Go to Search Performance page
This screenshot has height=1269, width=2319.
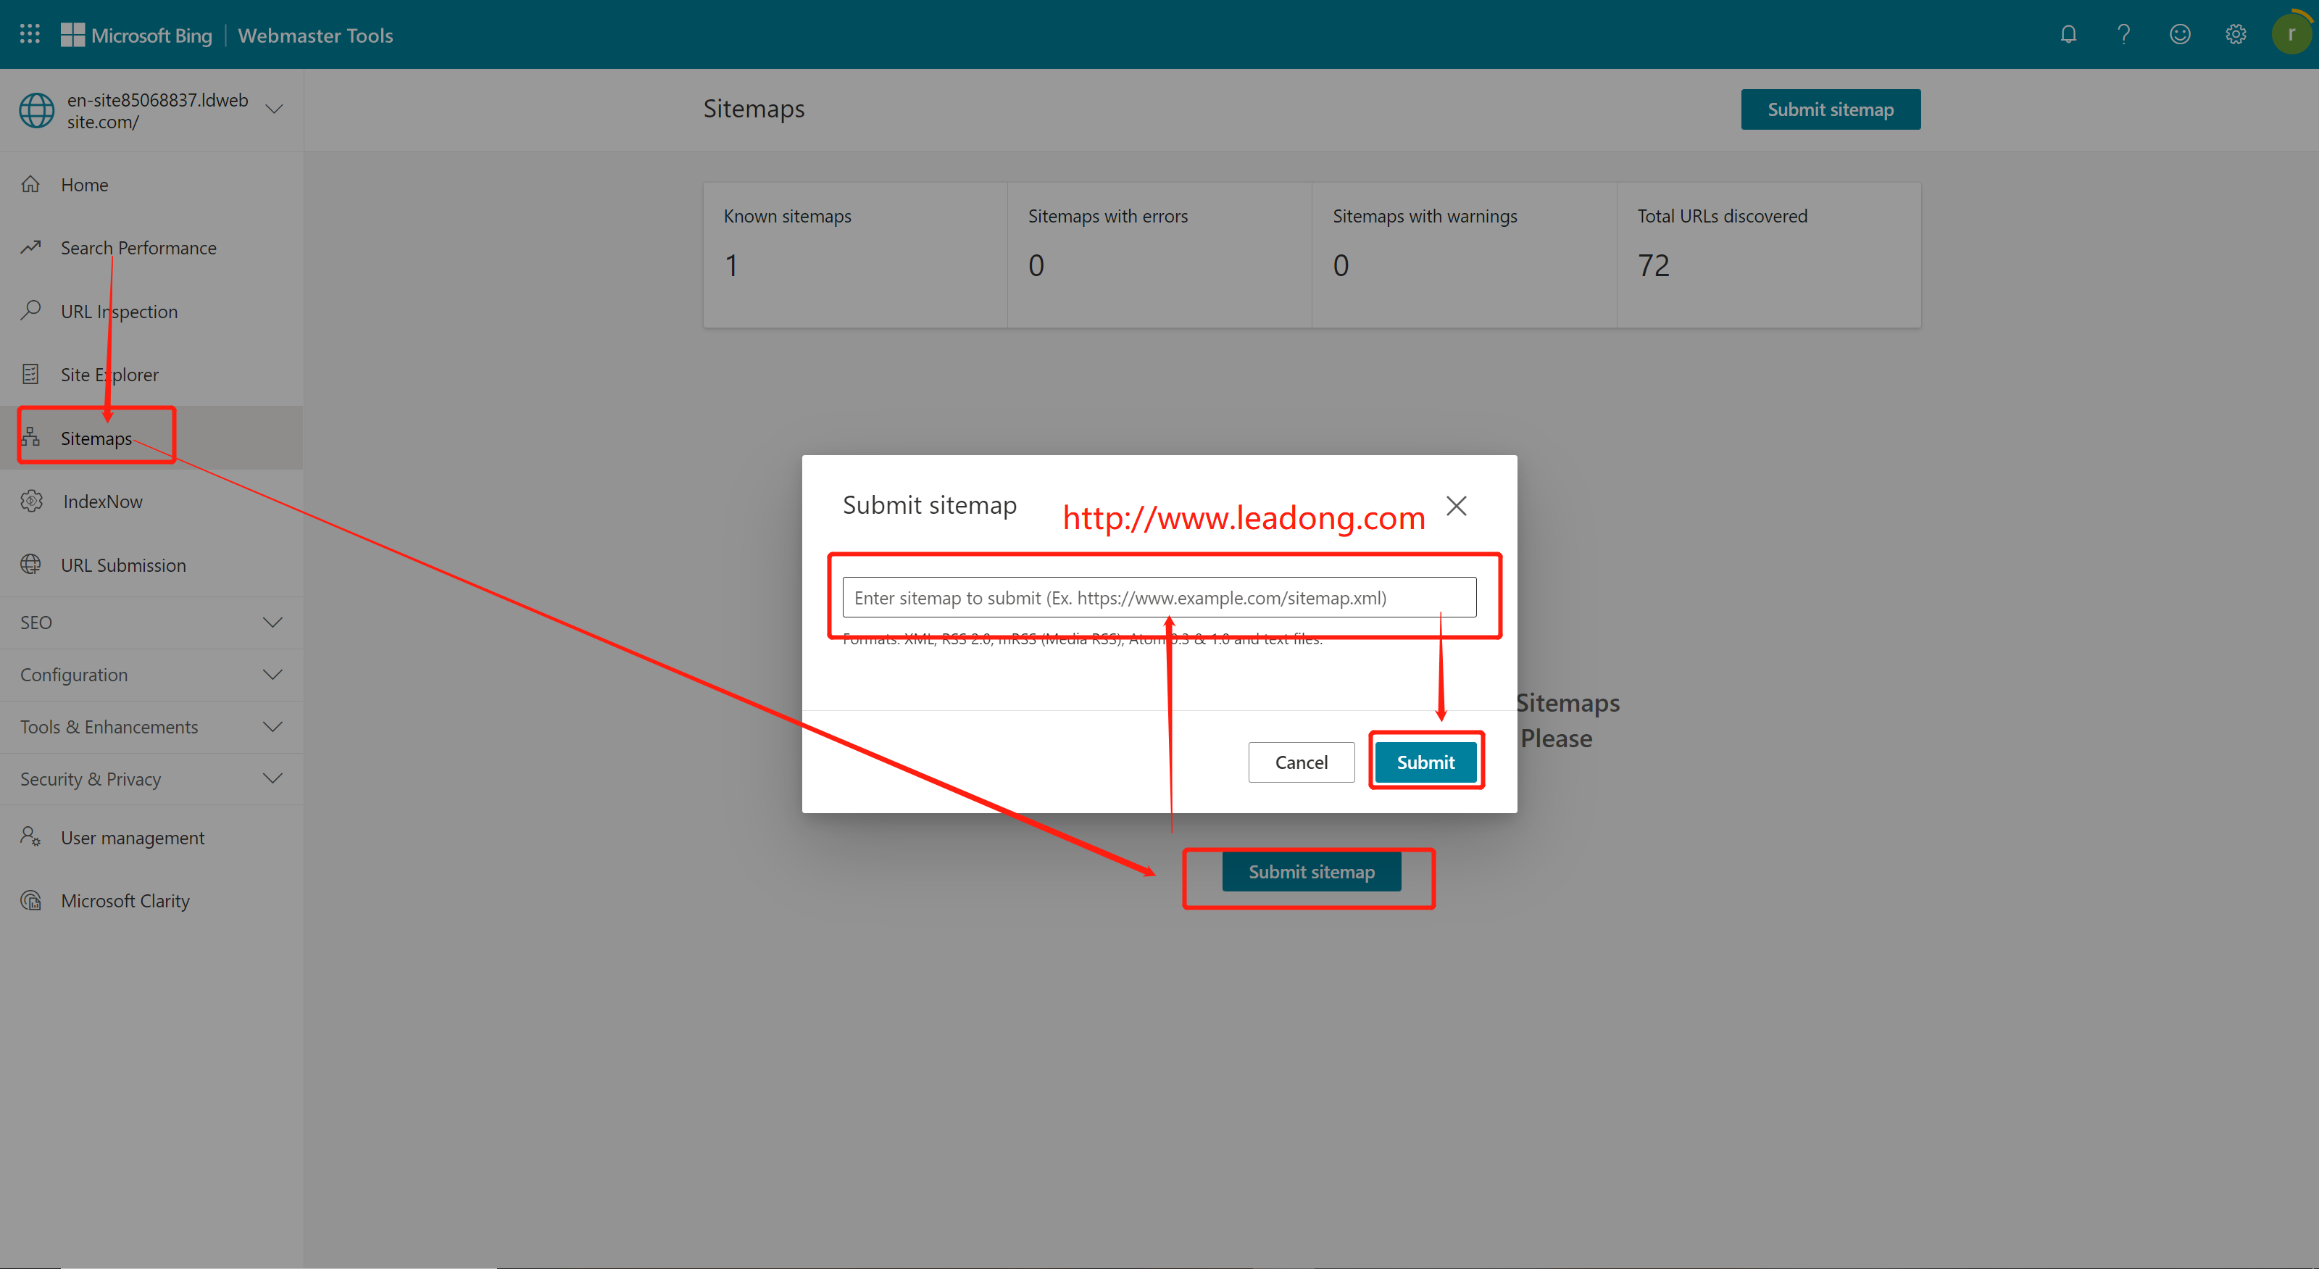pos(138,248)
